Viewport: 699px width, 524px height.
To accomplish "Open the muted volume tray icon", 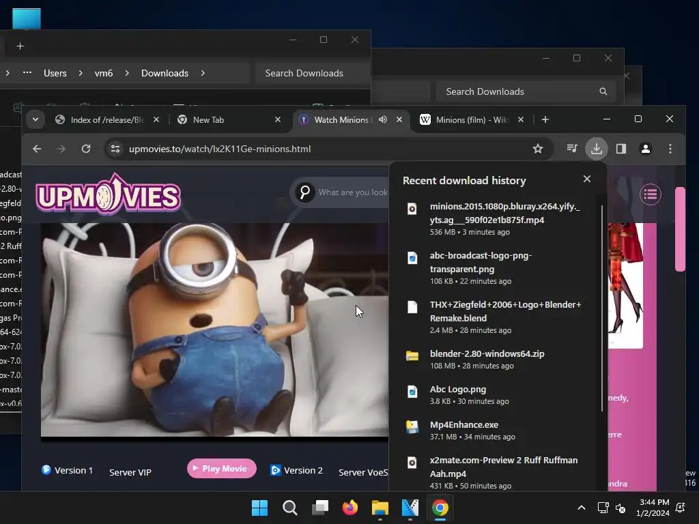I will coord(620,508).
